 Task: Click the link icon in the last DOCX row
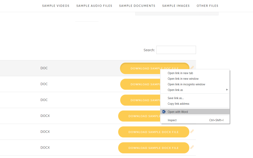tap(192, 147)
